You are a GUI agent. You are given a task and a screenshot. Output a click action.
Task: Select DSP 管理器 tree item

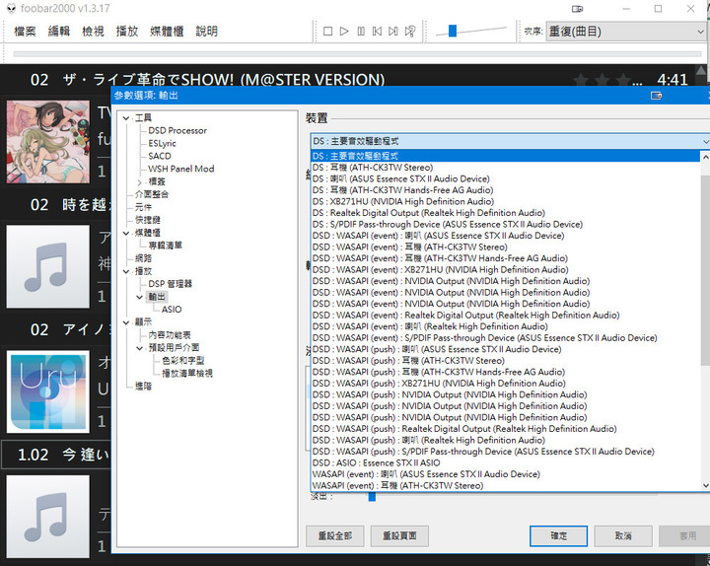click(171, 283)
